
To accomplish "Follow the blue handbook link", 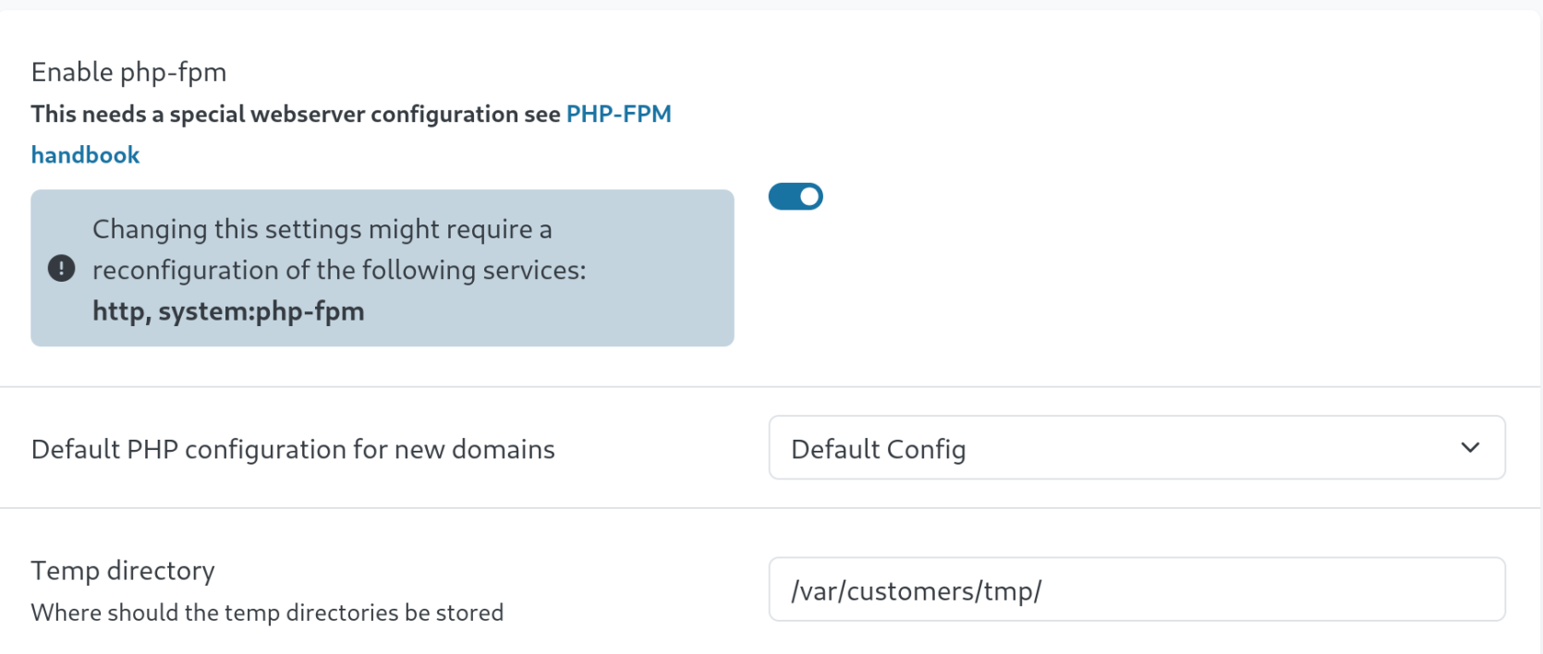I will click(85, 155).
